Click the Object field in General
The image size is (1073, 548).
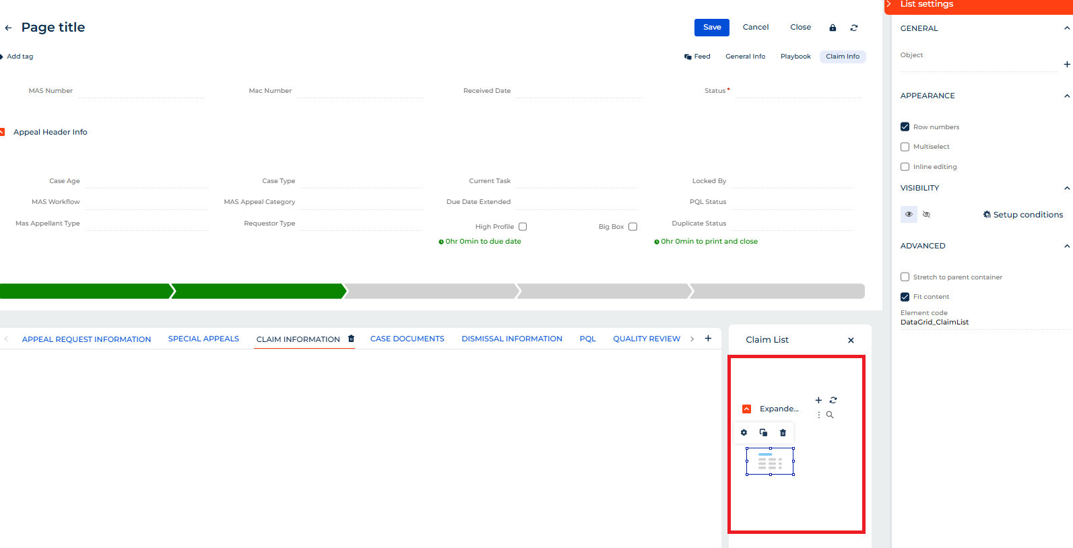tap(980, 64)
